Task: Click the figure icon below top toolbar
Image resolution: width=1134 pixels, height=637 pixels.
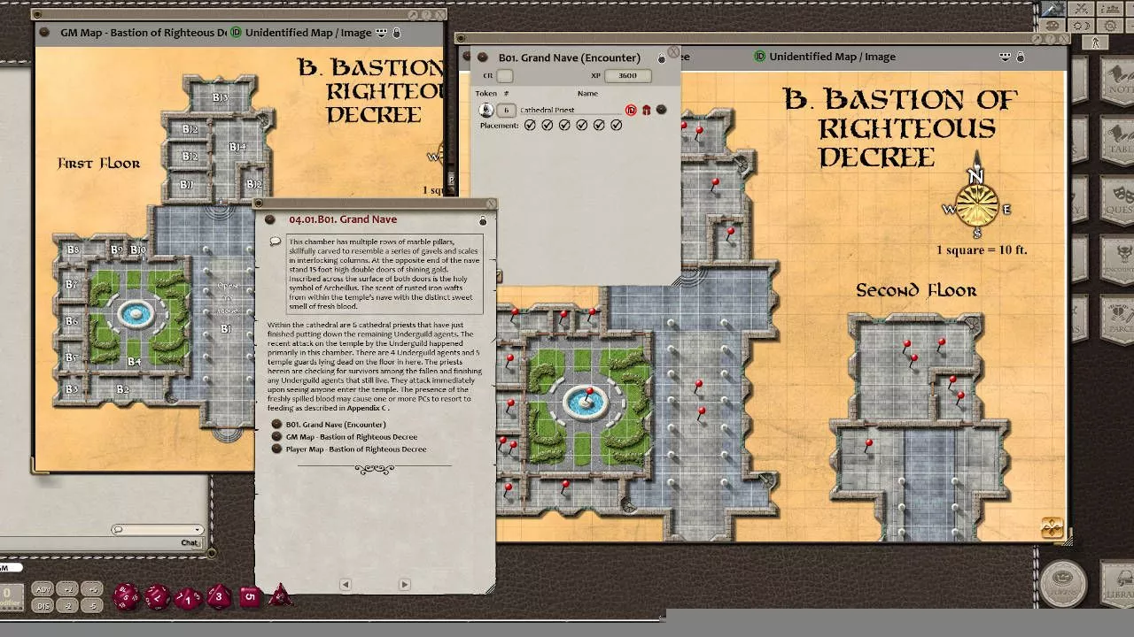Action: click(x=1096, y=42)
